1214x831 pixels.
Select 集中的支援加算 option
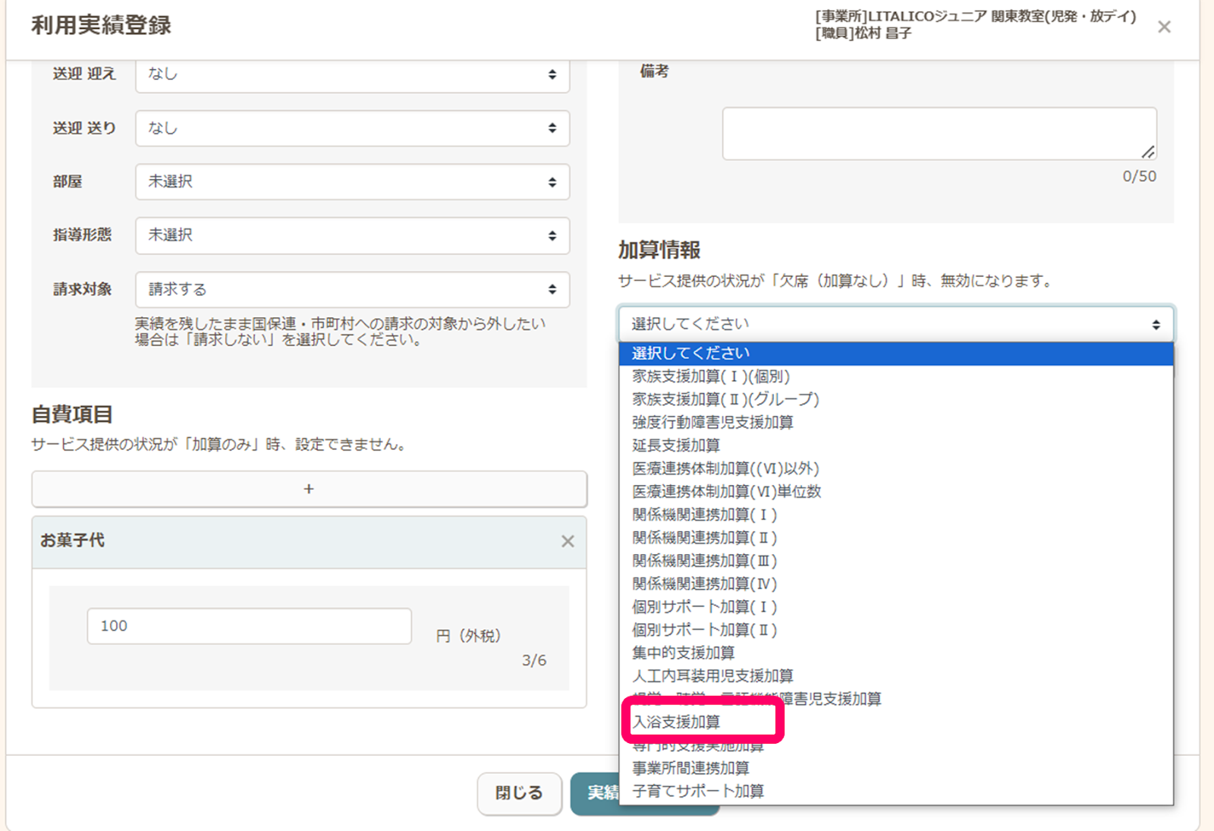tap(683, 653)
